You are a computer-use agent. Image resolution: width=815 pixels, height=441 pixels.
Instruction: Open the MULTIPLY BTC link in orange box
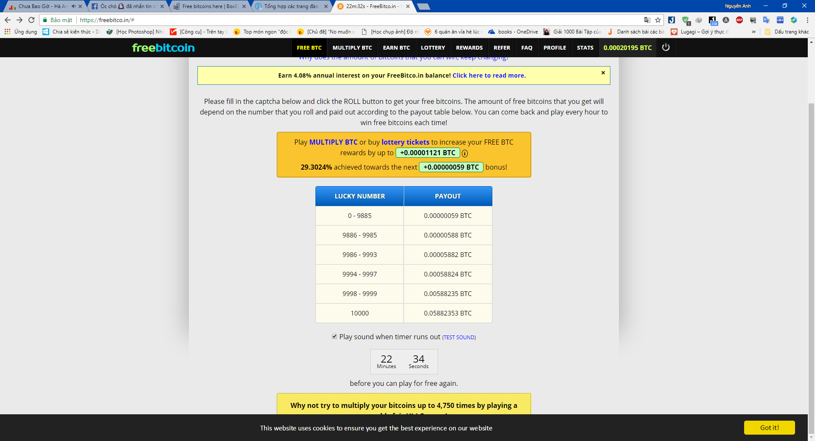pos(333,142)
